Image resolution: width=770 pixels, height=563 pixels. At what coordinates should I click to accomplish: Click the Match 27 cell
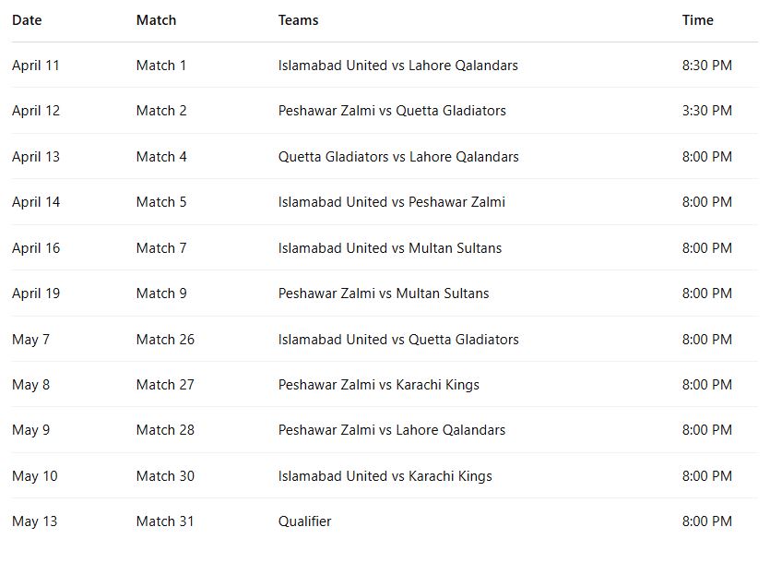tap(165, 385)
